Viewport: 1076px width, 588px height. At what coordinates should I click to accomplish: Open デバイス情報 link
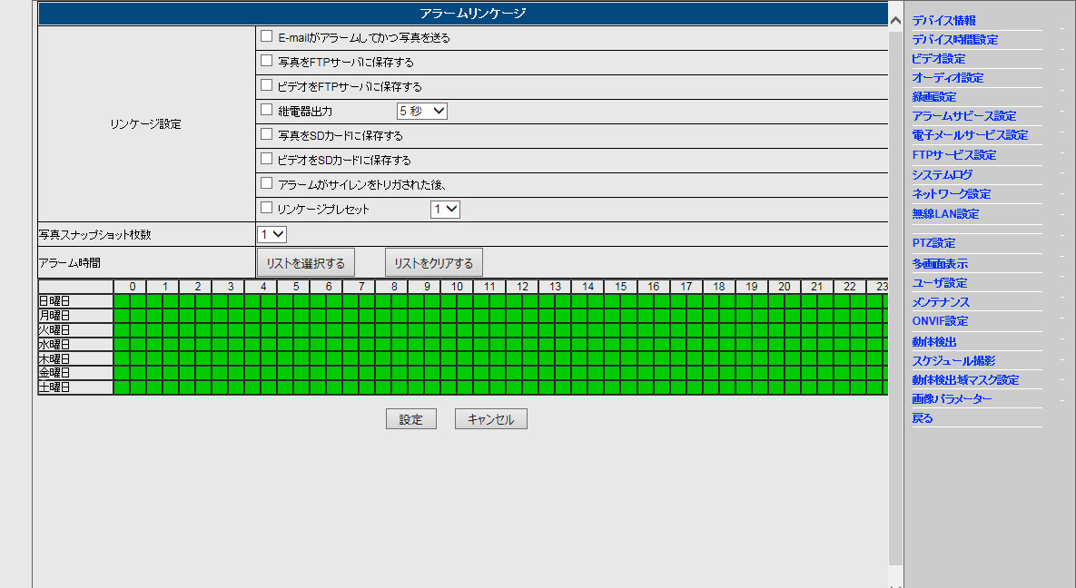coord(943,21)
